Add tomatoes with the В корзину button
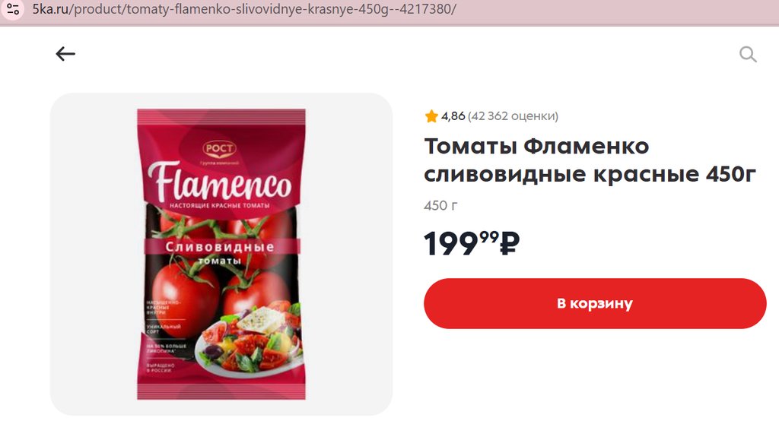Image resolution: width=779 pixels, height=421 pixels. [x=595, y=303]
